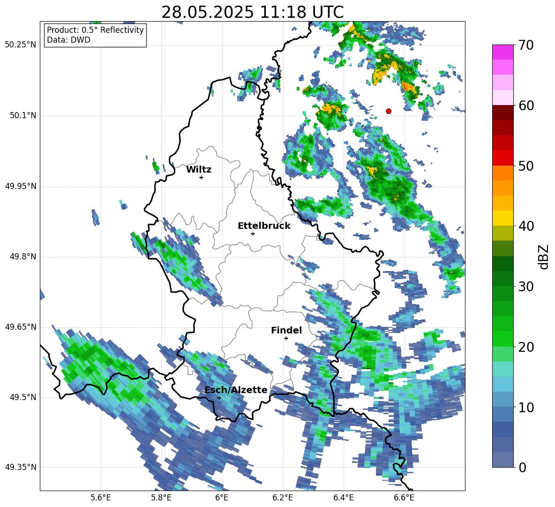Viewport: 555px width, 507px height.
Task: Click the 49.35°N latitude label
Action: tap(21, 467)
